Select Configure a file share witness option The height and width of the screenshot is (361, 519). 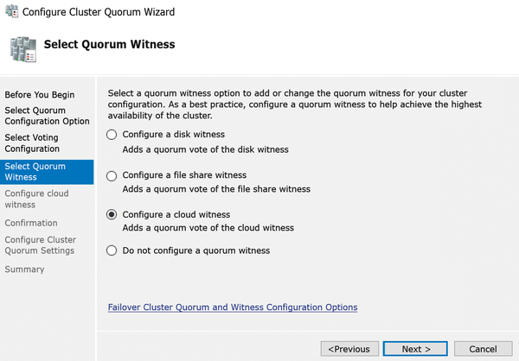(x=112, y=175)
